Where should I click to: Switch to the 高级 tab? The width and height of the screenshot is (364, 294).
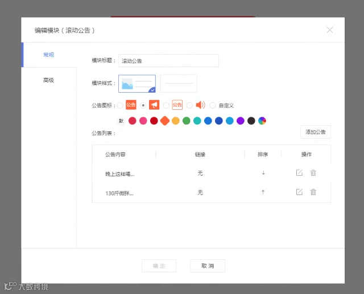49,80
